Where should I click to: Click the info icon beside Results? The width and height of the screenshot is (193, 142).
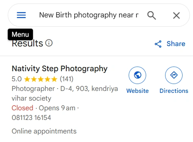pos(49,43)
